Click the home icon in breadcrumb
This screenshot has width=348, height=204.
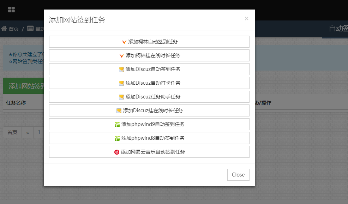point(4,29)
